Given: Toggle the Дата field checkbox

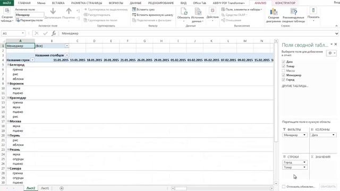Looking at the screenshot, I should coord(283,62).
